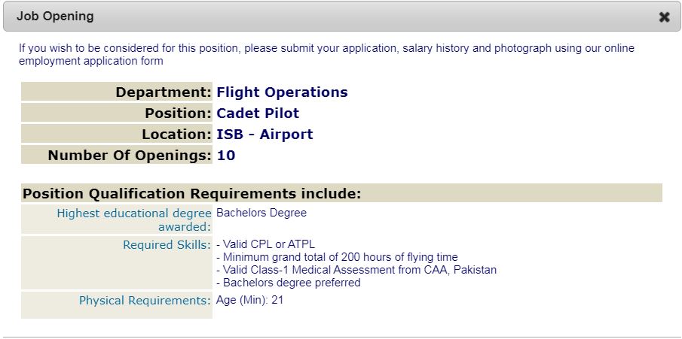Click the Required Skills label
Screen dimensions: 682x339
[x=167, y=245]
